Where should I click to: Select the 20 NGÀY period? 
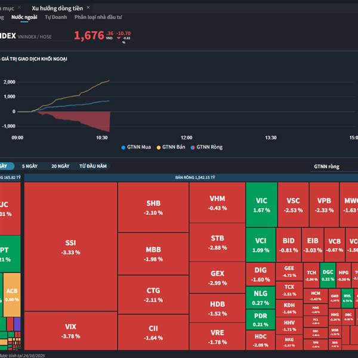(x=60, y=166)
